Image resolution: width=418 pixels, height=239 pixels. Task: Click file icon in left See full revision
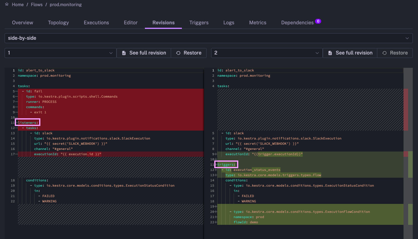[x=124, y=53]
